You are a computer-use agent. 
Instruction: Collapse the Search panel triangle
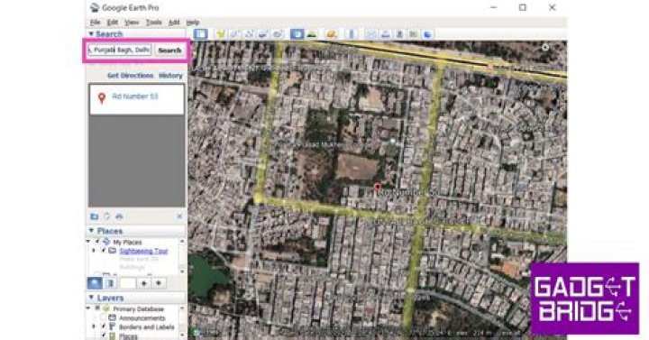point(91,34)
